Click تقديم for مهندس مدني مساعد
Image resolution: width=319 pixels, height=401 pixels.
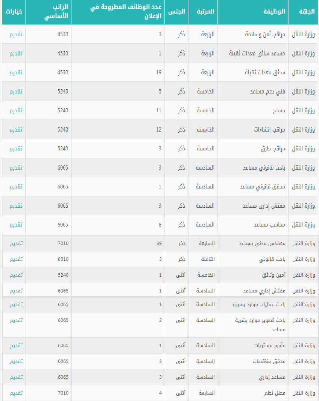click(16, 243)
